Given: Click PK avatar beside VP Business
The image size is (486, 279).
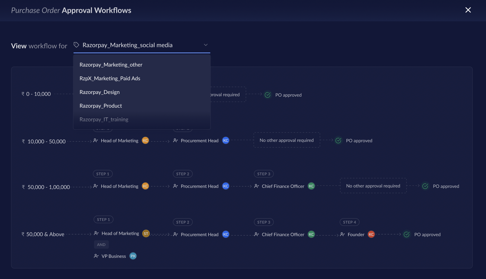Looking at the screenshot, I should [x=133, y=256].
